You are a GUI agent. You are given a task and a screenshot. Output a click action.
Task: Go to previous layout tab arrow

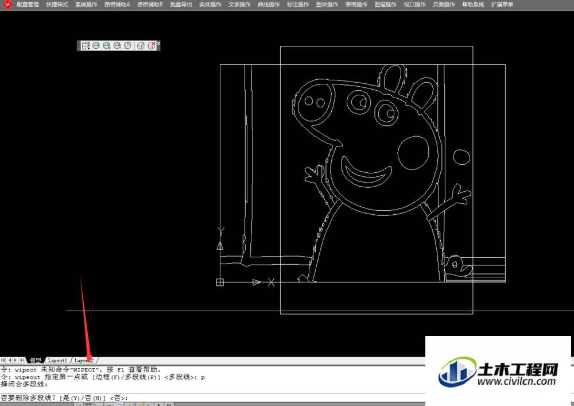10,361
